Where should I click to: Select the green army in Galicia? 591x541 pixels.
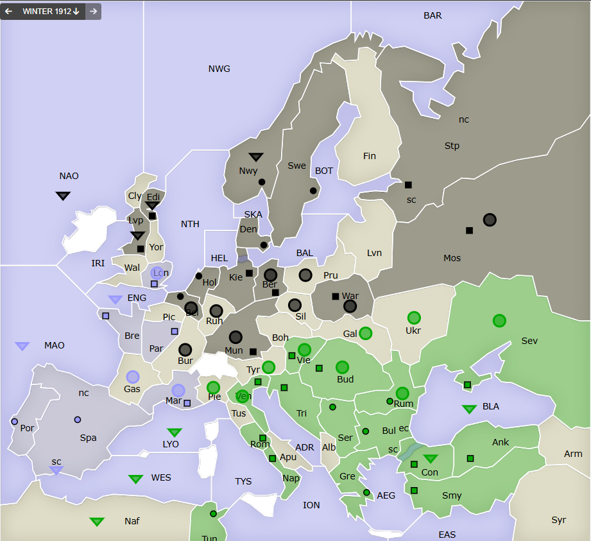coord(365,333)
